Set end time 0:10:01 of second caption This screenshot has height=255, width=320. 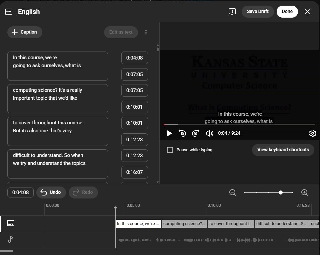point(134,107)
